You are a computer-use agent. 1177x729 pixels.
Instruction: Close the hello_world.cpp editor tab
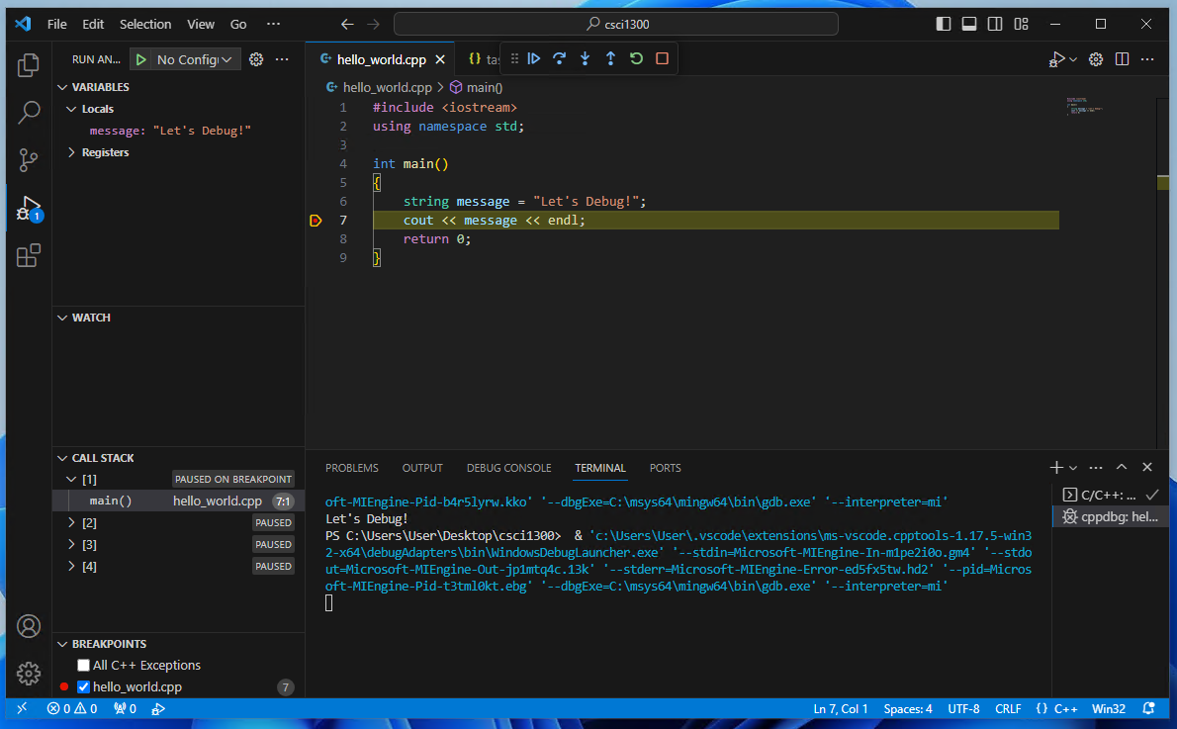tap(440, 59)
